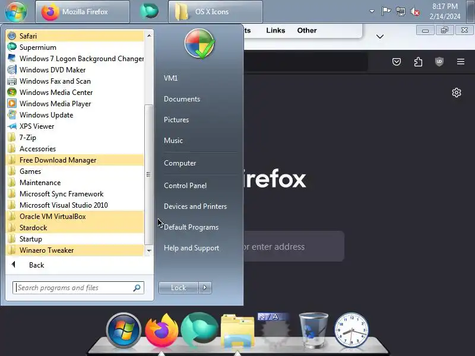Open the Recycle Bin in the dock
475x356 pixels.
tap(313, 330)
